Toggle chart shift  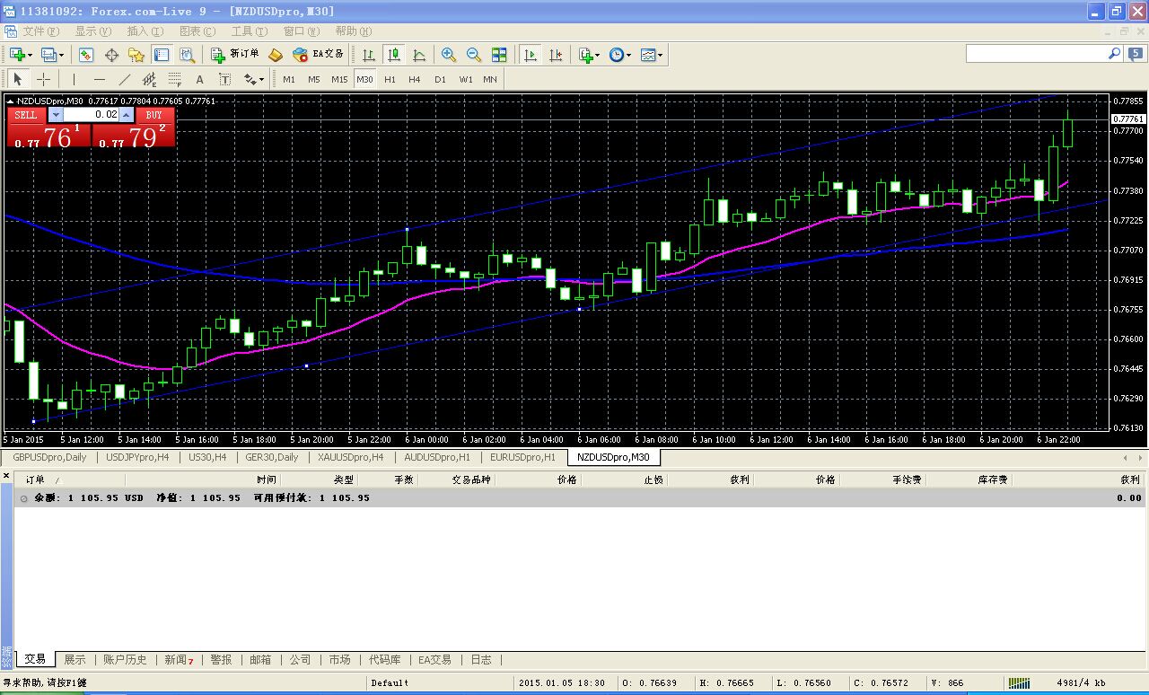click(556, 55)
